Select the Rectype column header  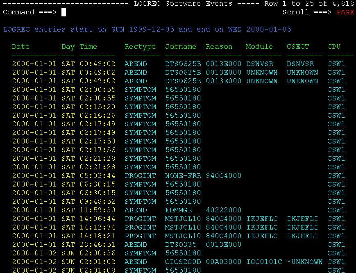point(140,47)
